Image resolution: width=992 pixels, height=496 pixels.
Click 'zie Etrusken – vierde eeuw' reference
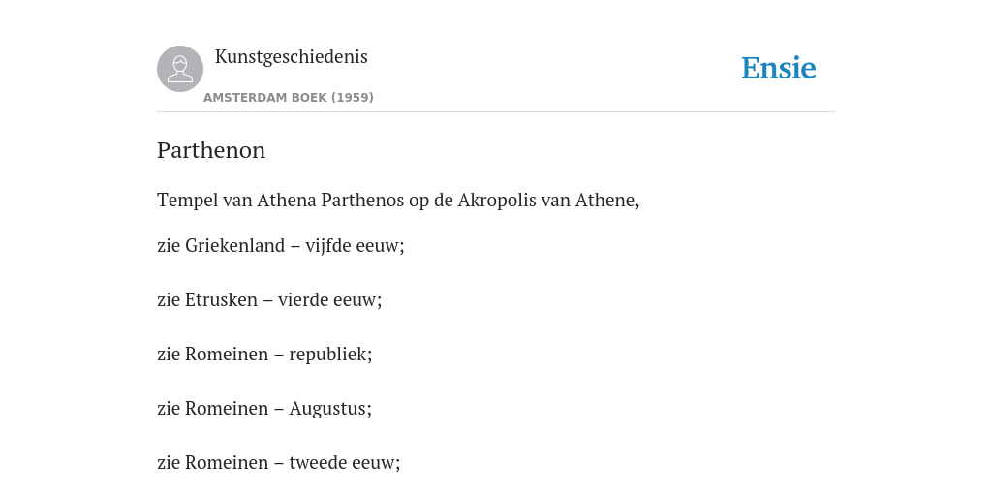pos(269,300)
